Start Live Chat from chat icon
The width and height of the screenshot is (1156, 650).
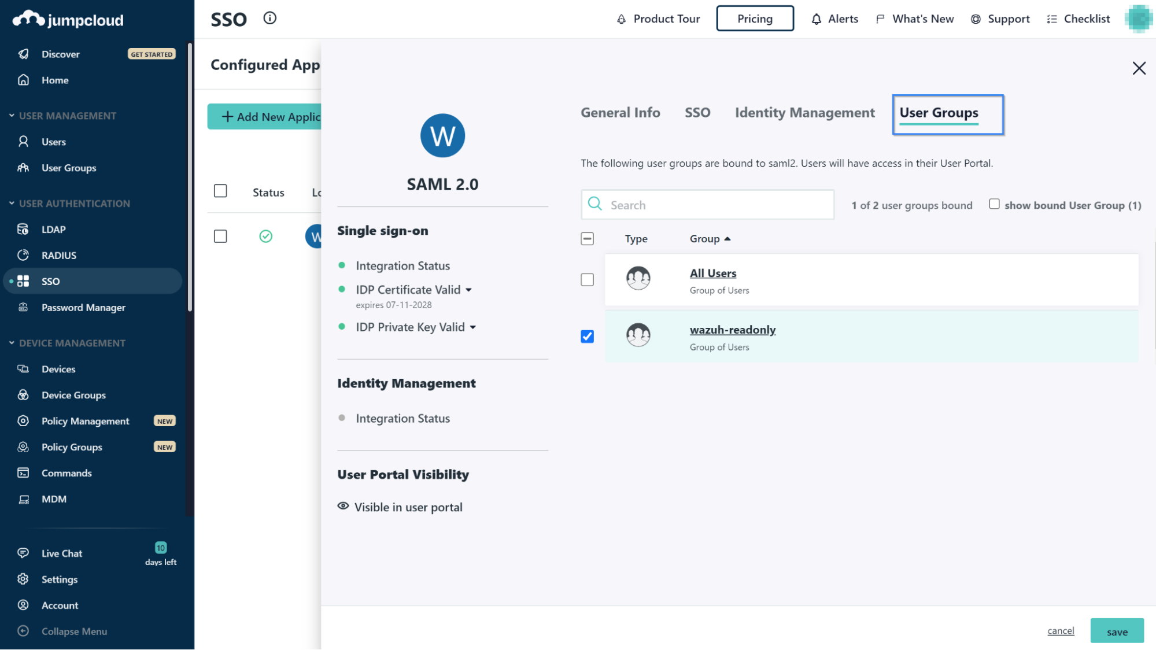23,553
